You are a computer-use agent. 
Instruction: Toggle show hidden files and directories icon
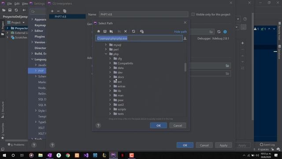click(x=142, y=31)
